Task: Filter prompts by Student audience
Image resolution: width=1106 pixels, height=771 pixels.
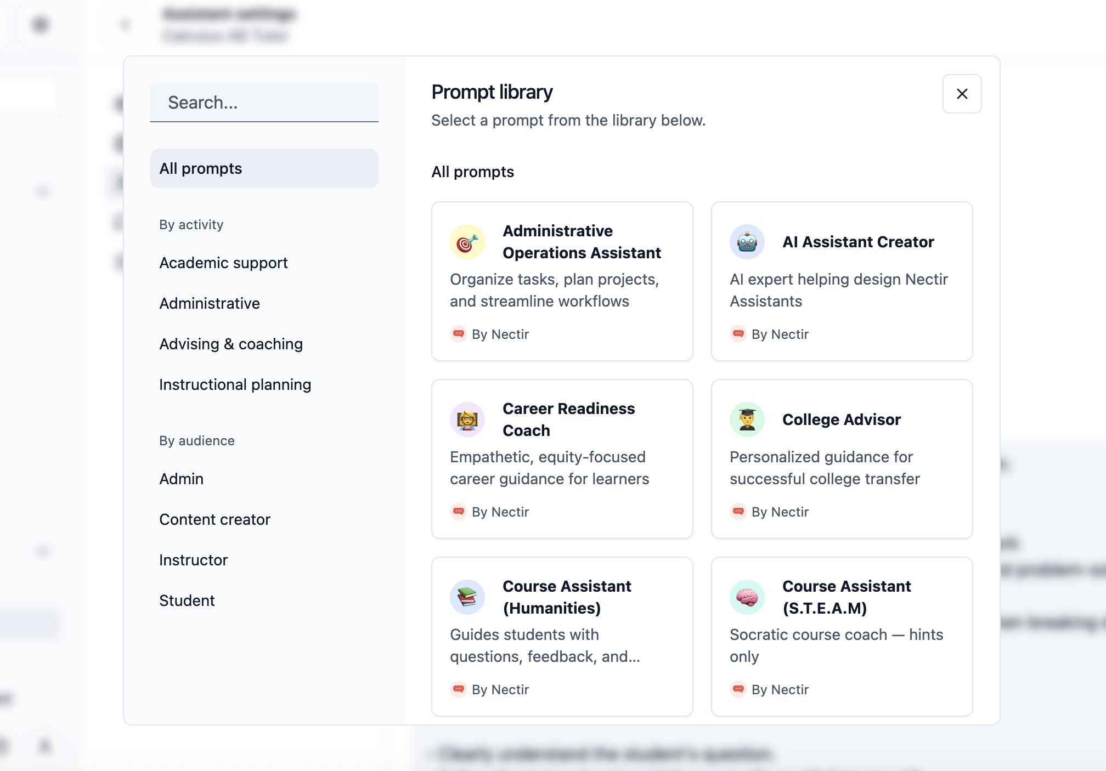Action: click(187, 600)
